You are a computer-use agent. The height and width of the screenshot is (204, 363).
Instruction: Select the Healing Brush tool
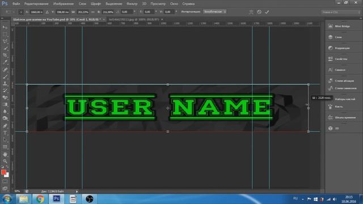click(x=5, y=69)
